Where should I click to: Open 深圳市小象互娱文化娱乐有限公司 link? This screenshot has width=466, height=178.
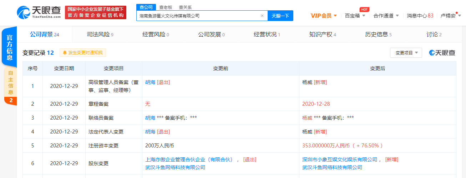coord(340,159)
